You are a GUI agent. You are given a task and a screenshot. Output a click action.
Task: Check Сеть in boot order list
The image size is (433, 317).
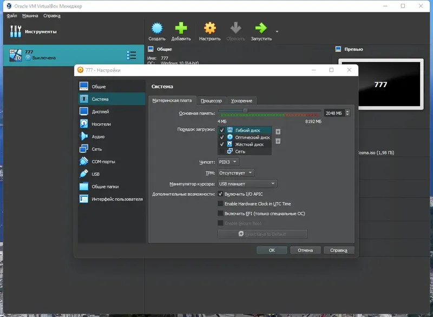(x=222, y=151)
